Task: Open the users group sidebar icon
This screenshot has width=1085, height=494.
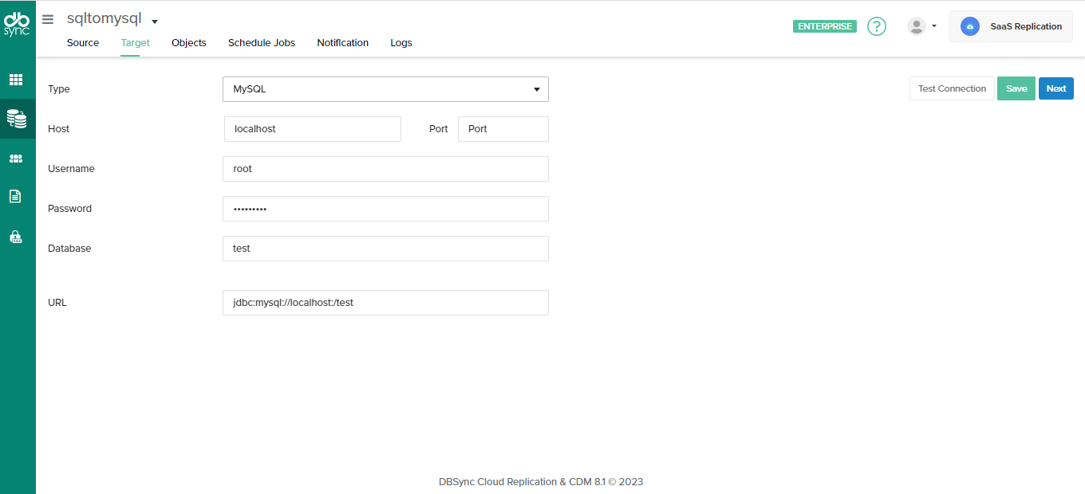Action: tap(16, 159)
